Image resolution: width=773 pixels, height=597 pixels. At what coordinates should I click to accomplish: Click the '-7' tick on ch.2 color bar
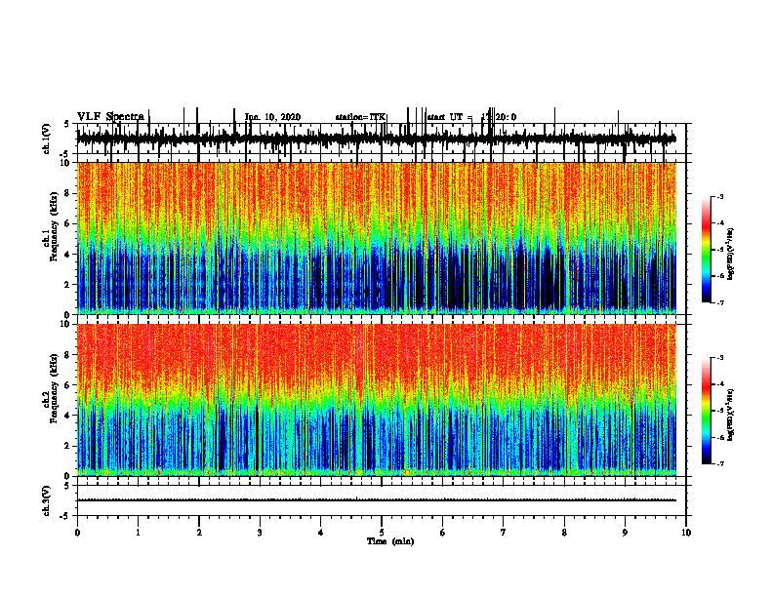719,463
